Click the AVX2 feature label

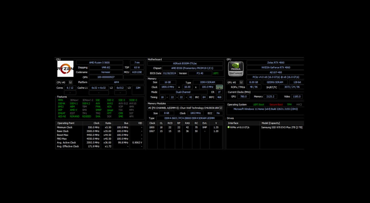coord(110,104)
